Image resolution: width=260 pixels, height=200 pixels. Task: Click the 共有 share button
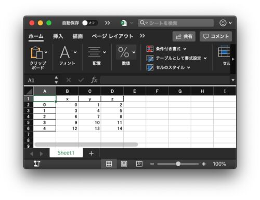tap(184, 36)
